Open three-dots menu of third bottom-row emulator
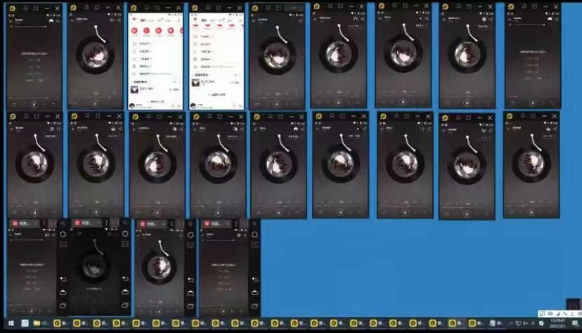The image size is (582, 333). tap(172, 224)
